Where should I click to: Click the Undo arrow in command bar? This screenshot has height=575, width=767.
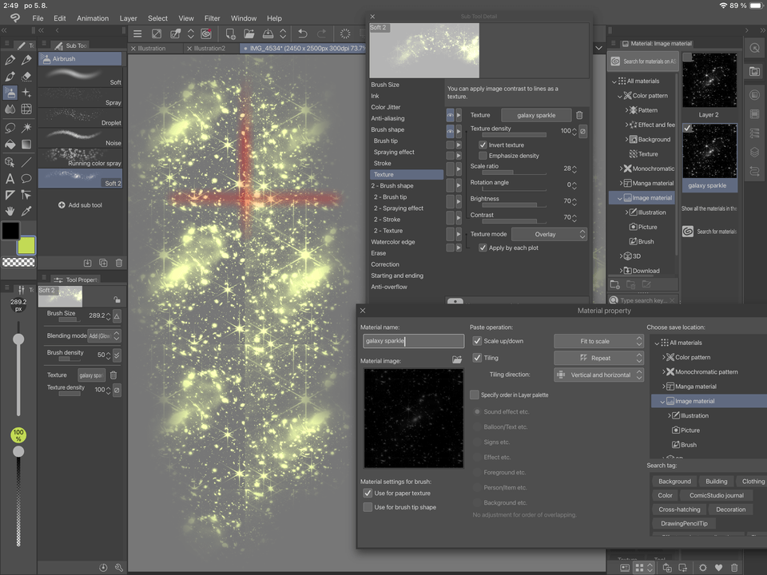[303, 34]
